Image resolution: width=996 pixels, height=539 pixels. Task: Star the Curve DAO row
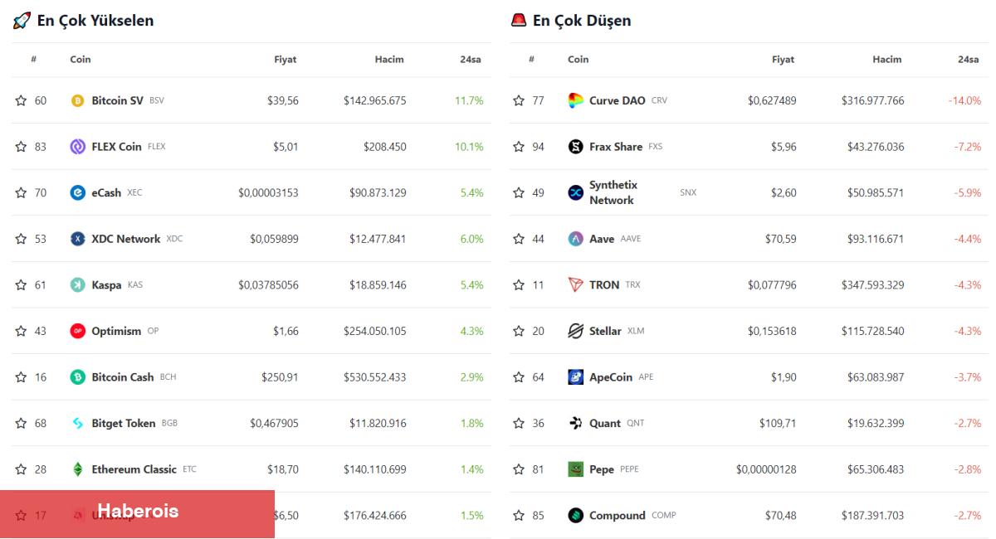519,100
